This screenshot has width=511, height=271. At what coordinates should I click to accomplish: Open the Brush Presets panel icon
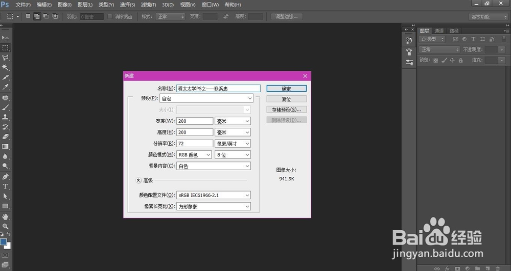pyautogui.click(x=409, y=51)
